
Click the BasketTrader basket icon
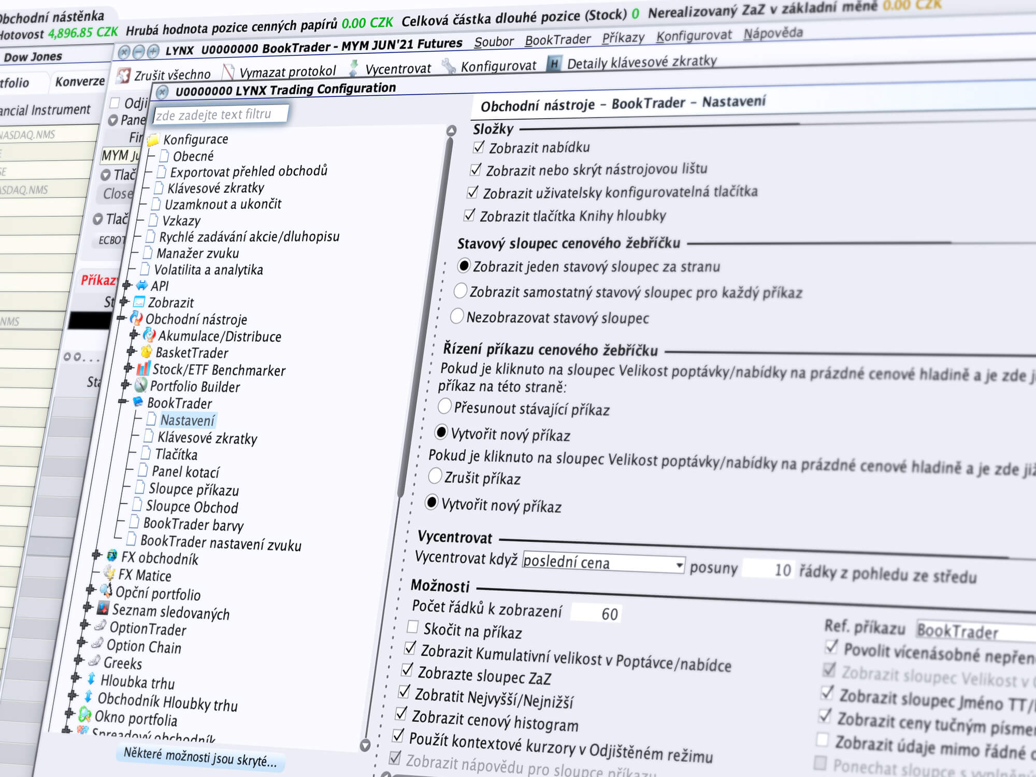147,352
